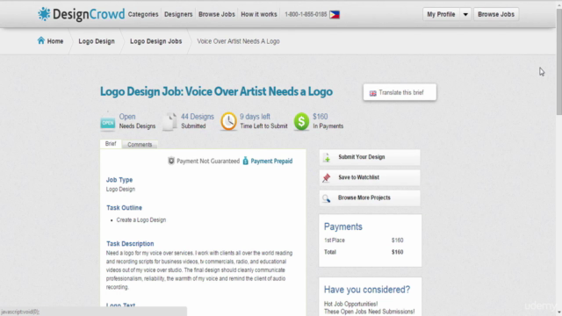
Task: Click the Payment Prepaid bottle icon
Action: pos(246,161)
